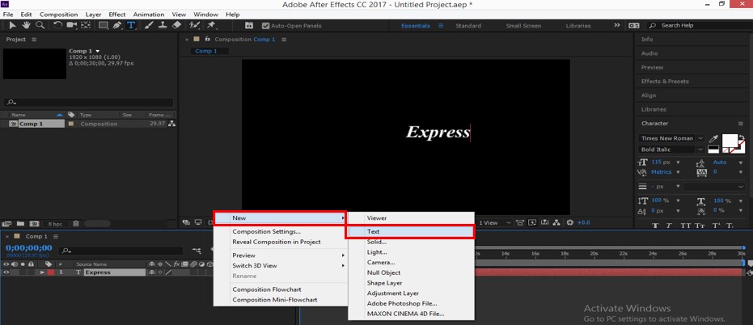Click the delete trash icon in Project panel
This screenshot has width=753, height=325.
pos(76,224)
